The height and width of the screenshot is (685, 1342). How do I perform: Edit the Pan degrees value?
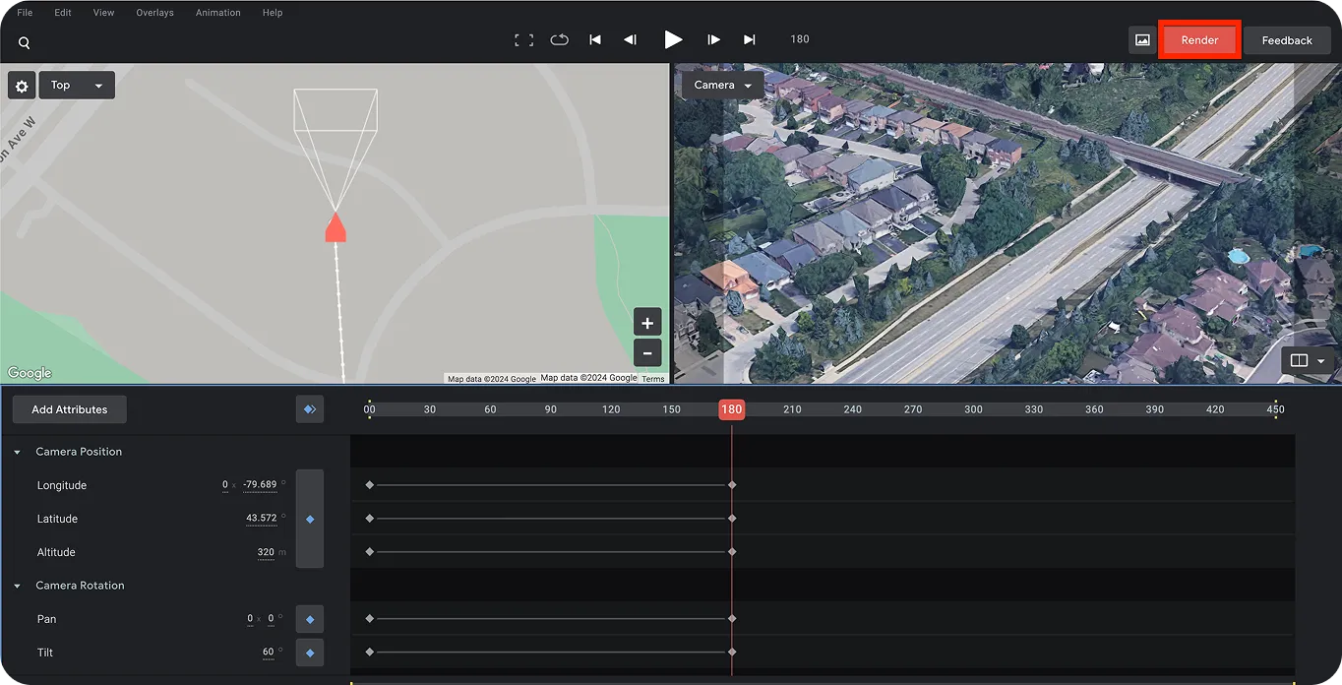[271, 619]
